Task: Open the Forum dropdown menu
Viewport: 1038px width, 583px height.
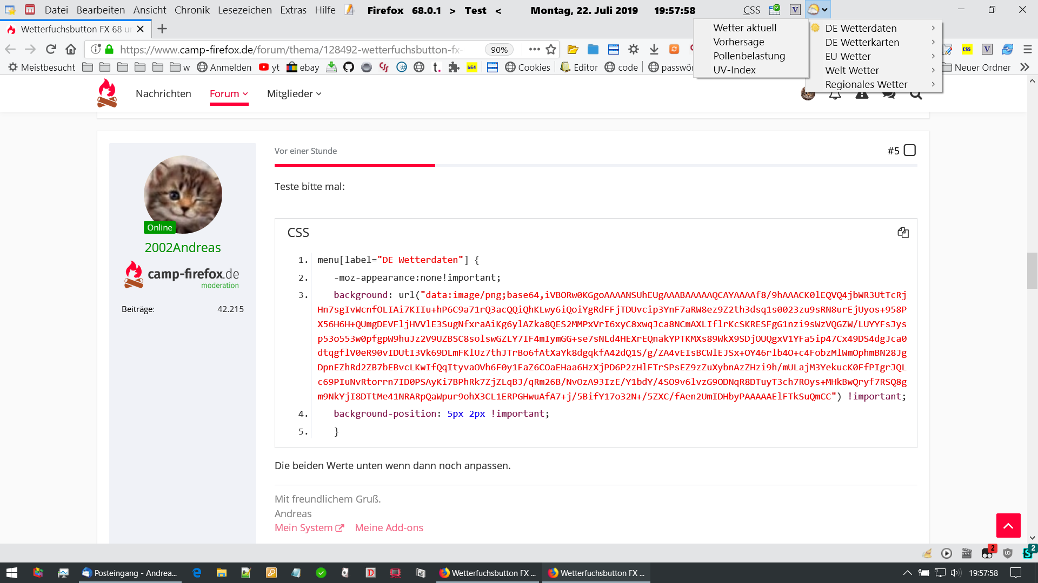Action: point(229,94)
